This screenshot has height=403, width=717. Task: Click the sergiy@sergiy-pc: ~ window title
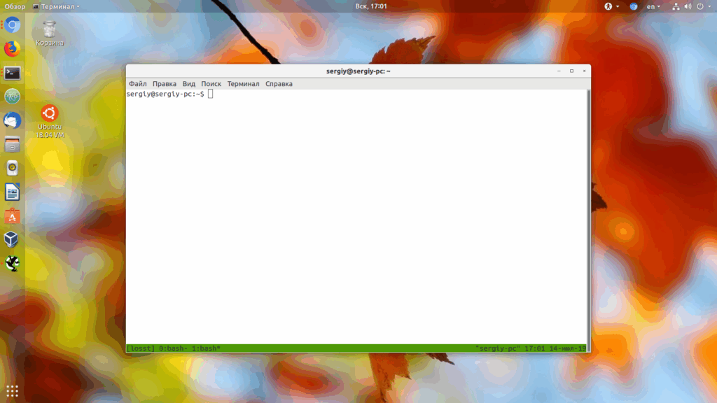[x=358, y=71]
